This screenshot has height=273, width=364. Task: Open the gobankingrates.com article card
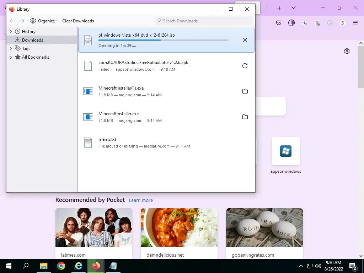click(x=264, y=233)
